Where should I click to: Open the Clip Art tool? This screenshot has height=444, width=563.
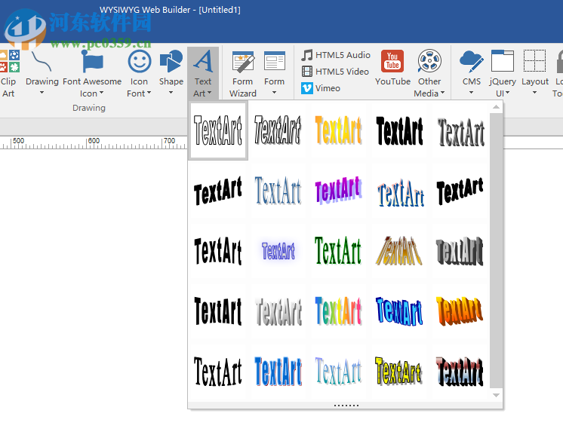(9, 74)
